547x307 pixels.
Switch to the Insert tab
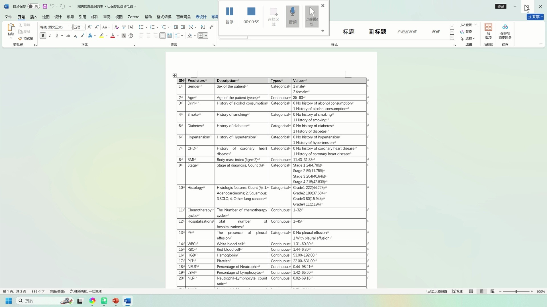pos(34,17)
